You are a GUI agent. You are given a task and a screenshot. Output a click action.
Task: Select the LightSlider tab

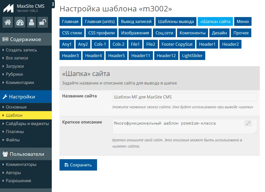(192, 56)
